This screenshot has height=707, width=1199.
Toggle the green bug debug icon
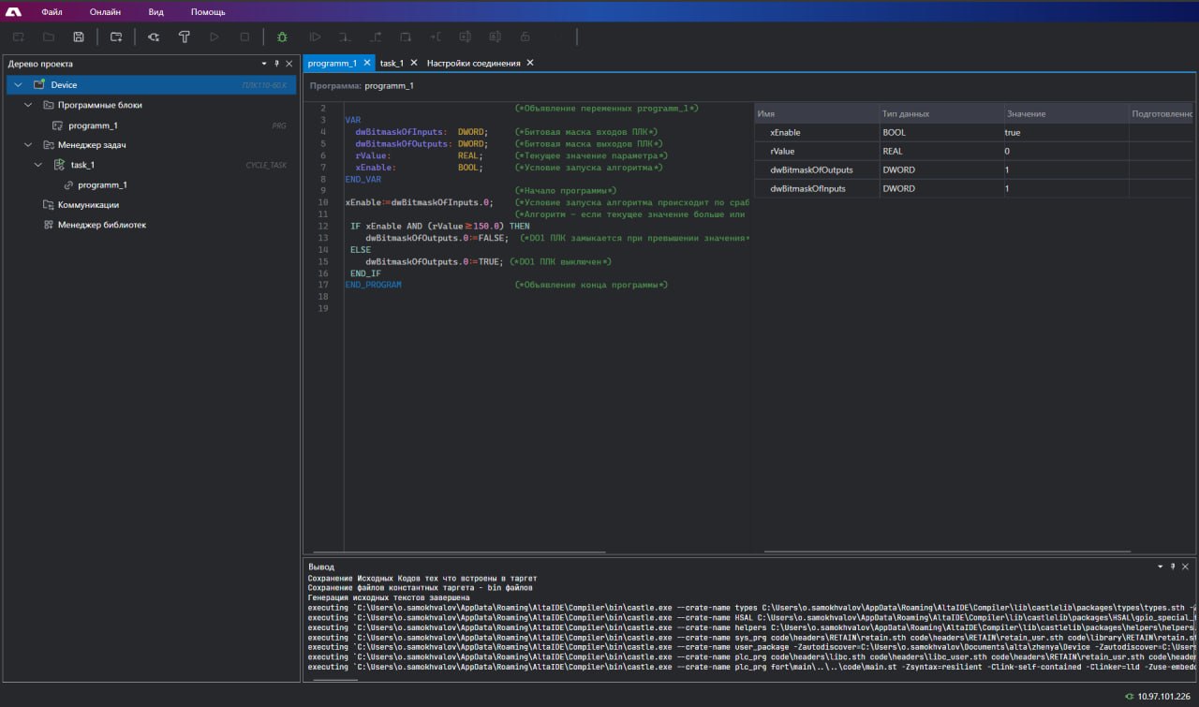(282, 37)
